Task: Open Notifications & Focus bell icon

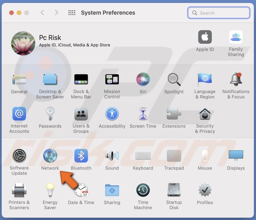Action: [236, 79]
